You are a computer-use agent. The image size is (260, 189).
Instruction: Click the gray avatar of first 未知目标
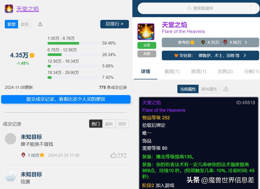pos(11,139)
